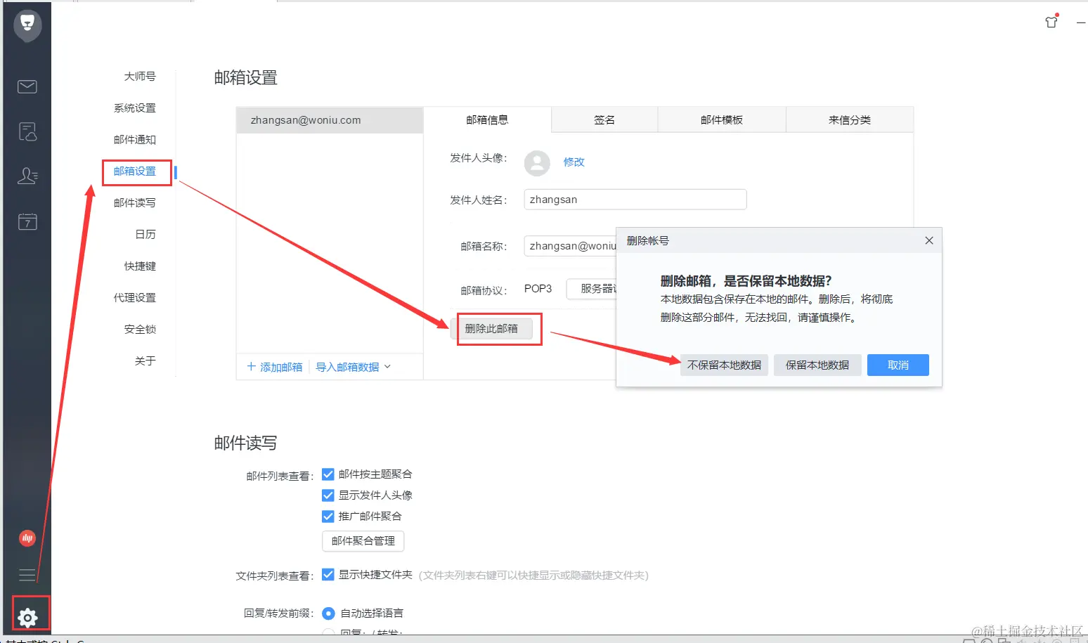Select 大师号 in settings menu
This screenshot has width=1088, height=643.
(140, 76)
